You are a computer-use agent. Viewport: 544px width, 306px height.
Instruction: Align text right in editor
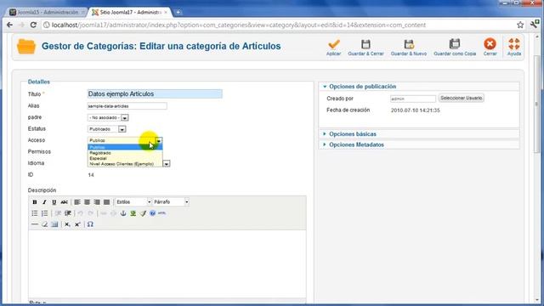coord(97,202)
